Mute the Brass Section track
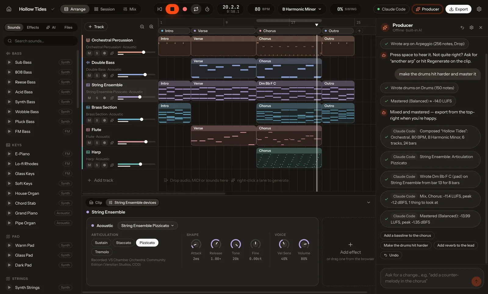488x294 pixels. [x=89, y=120]
